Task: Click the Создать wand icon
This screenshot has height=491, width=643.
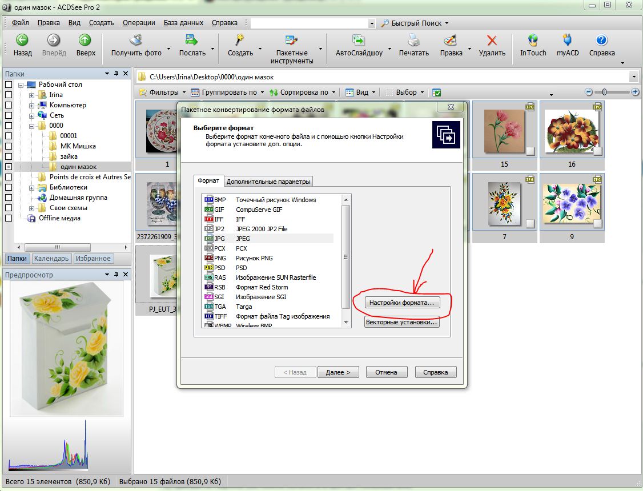Action: point(239,40)
